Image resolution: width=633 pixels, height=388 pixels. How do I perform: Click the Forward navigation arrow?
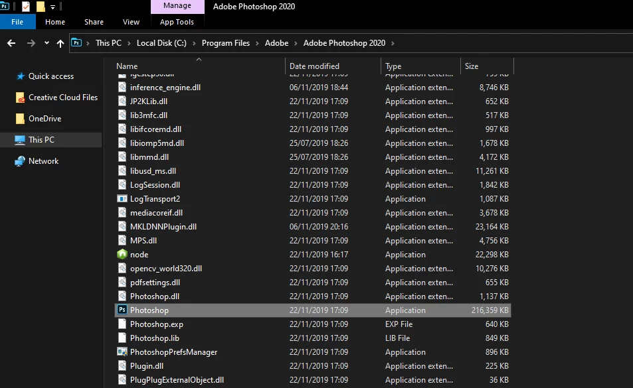coord(31,43)
